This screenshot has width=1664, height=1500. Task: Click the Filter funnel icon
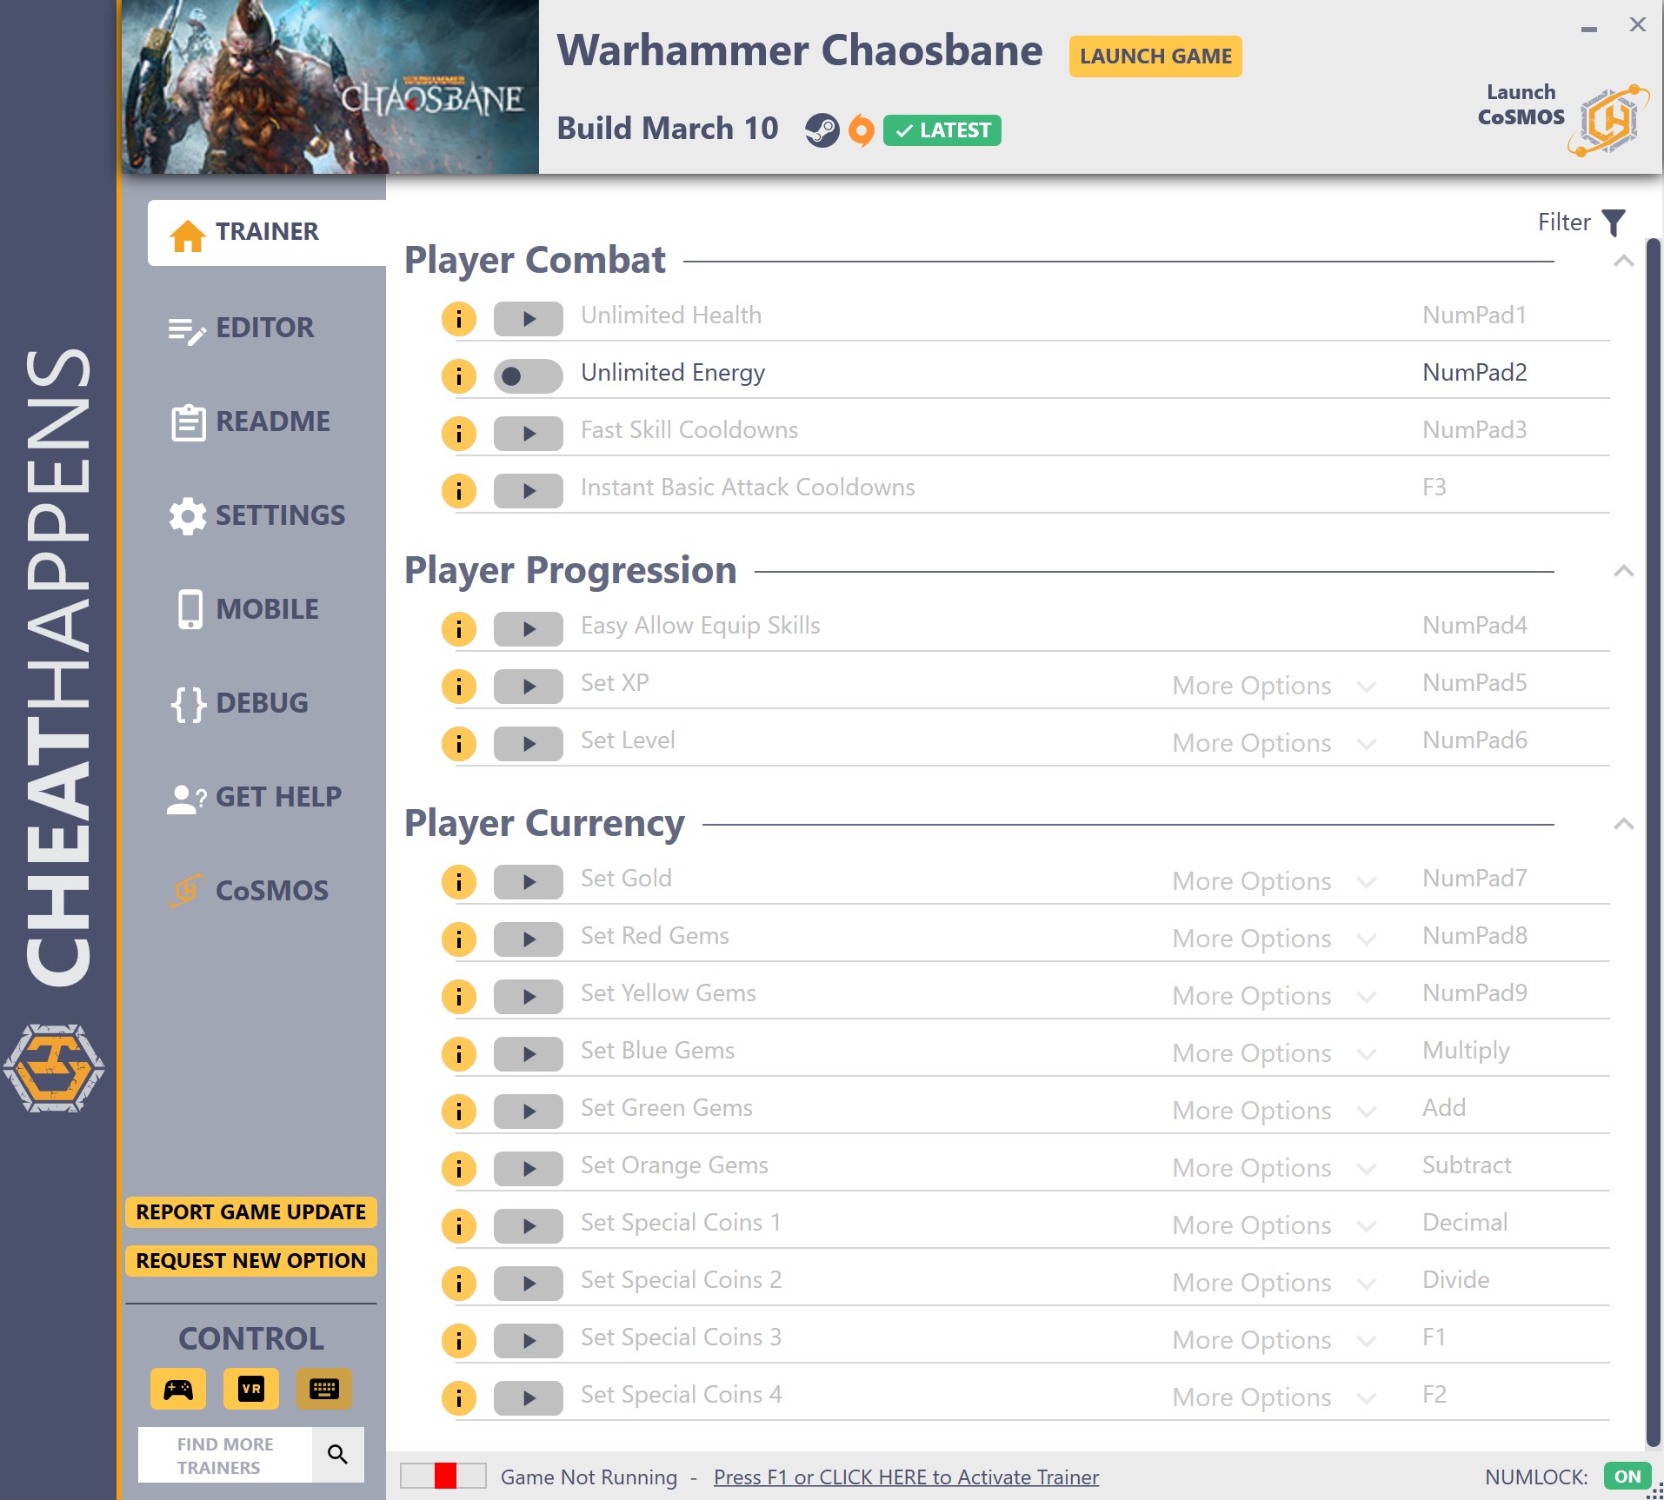(x=1614, y=222)
